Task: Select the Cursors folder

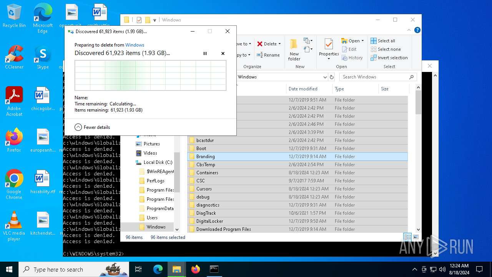Action: [x=298, y=189]
